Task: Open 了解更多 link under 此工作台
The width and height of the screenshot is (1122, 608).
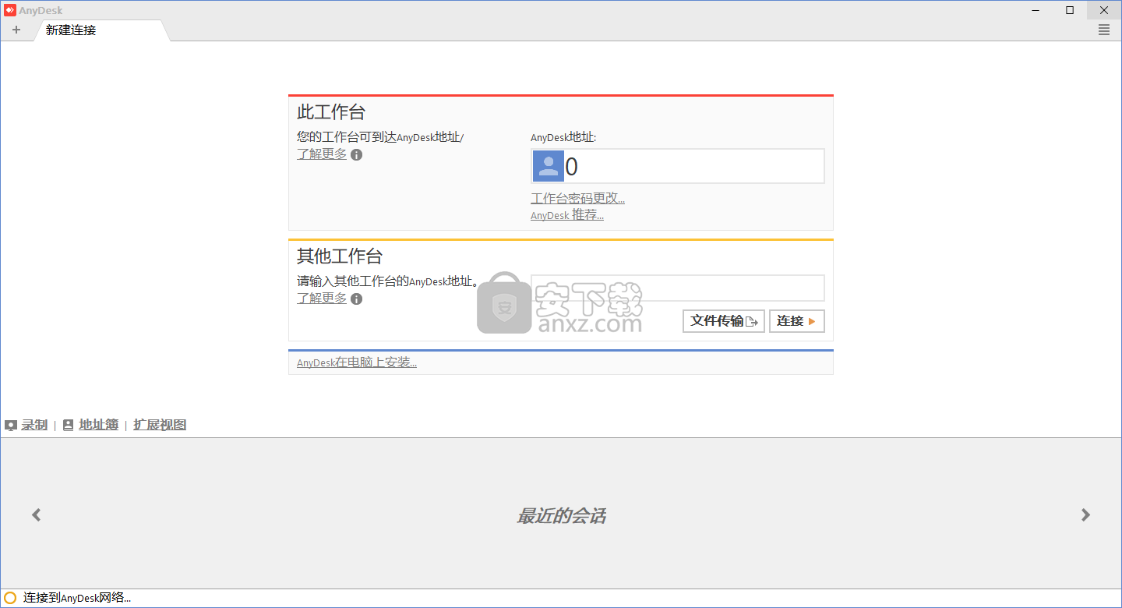Action: pos(322,154)
